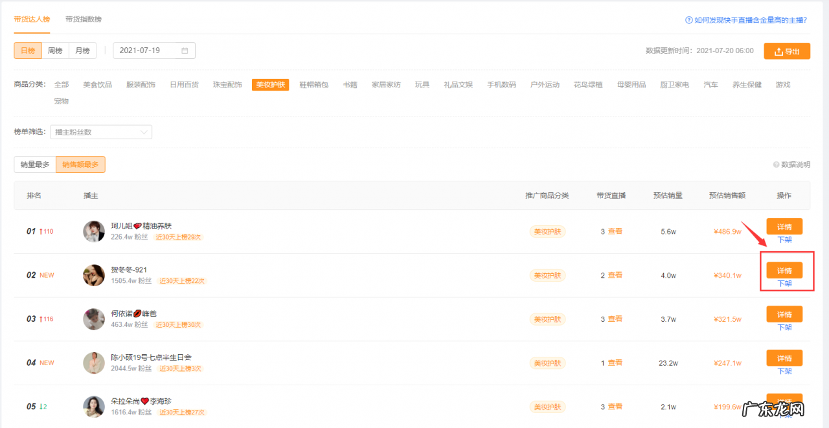The image size is (829, 428).
Task: Expand the date picker showing 2021-07-19
Action: pos(154,51)
